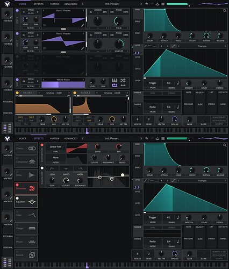Open the hamburger menu icon in the Voice view header

pos(163,4)
